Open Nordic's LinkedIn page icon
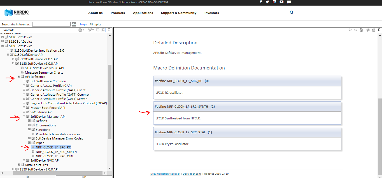The width and height of the screenshot is (382, 178). [x=274, y=2]
